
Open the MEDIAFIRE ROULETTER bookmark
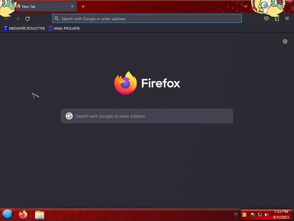[x=24, y=28]
